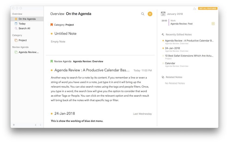Select Today in the sidebar overview
The image size is (229, 143).
22,24
